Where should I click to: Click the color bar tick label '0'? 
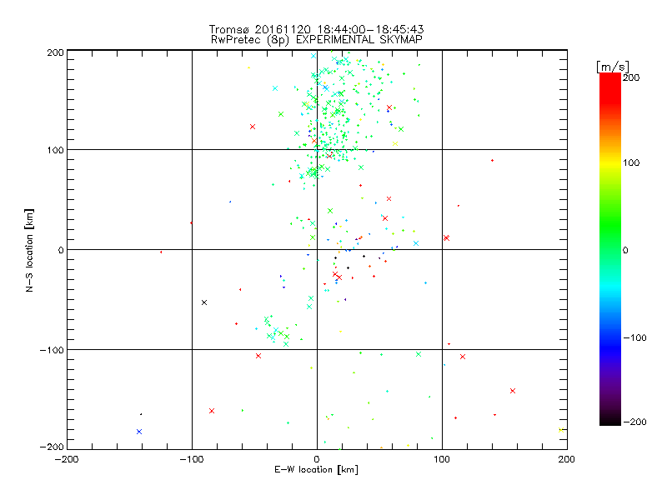(x=625, y=250)
